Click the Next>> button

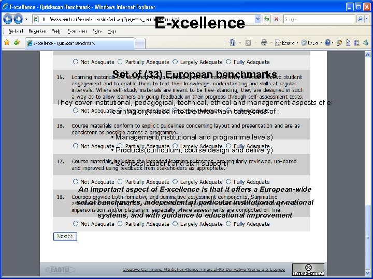click(x=65, y=236)
